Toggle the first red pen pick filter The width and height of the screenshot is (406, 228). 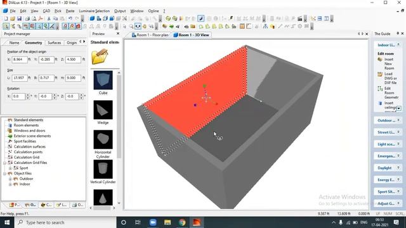click(65, 27)
